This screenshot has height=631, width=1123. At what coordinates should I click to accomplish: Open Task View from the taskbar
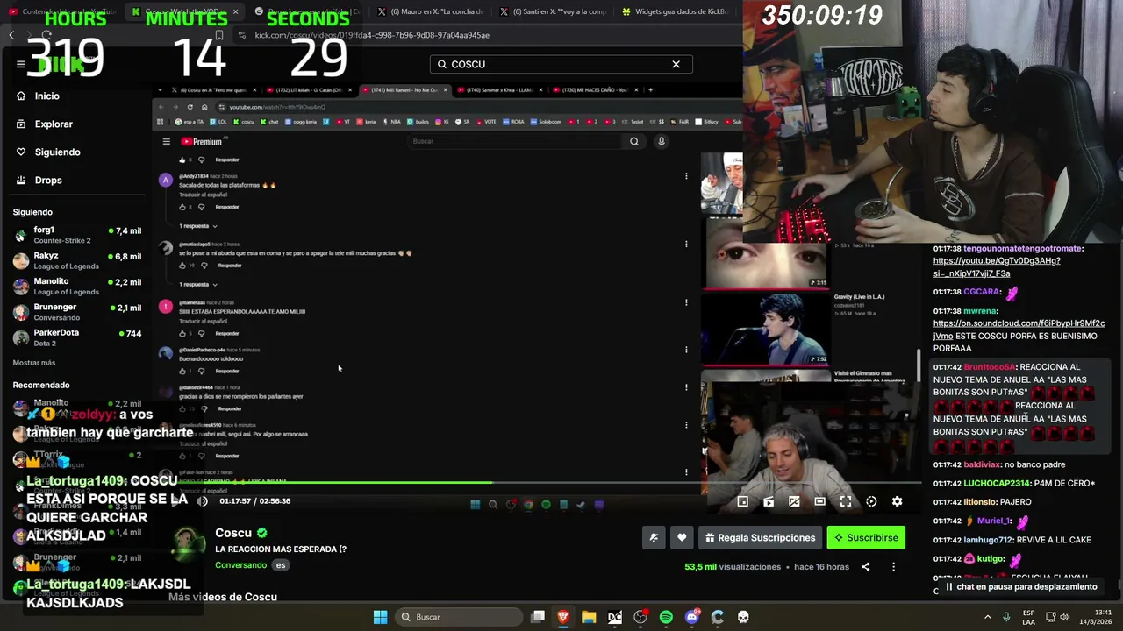tap(538, 617)
